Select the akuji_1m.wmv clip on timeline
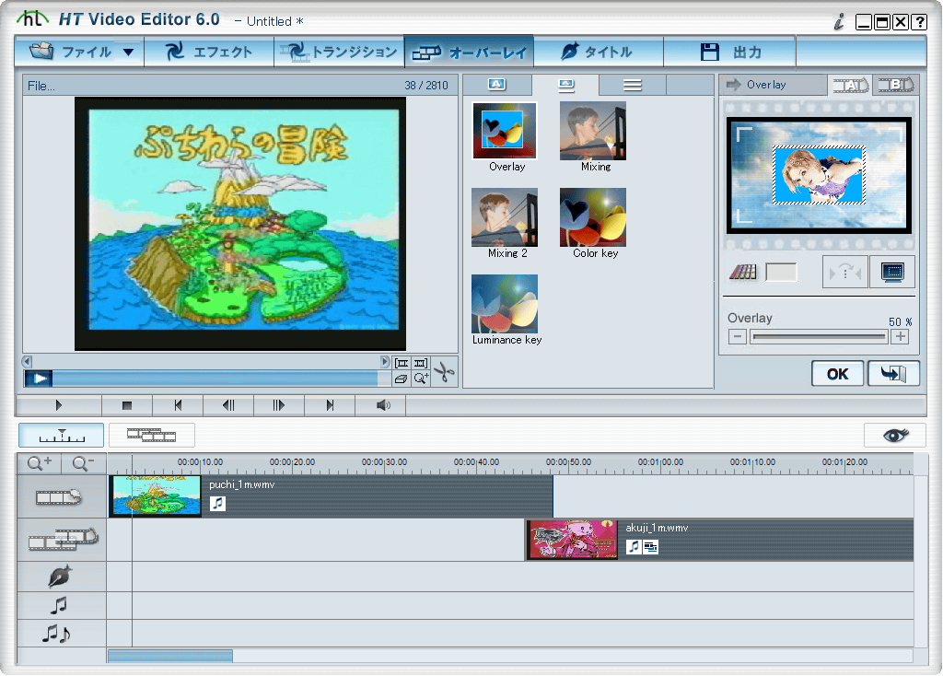 pyautogui.click(x=719, y=540)
